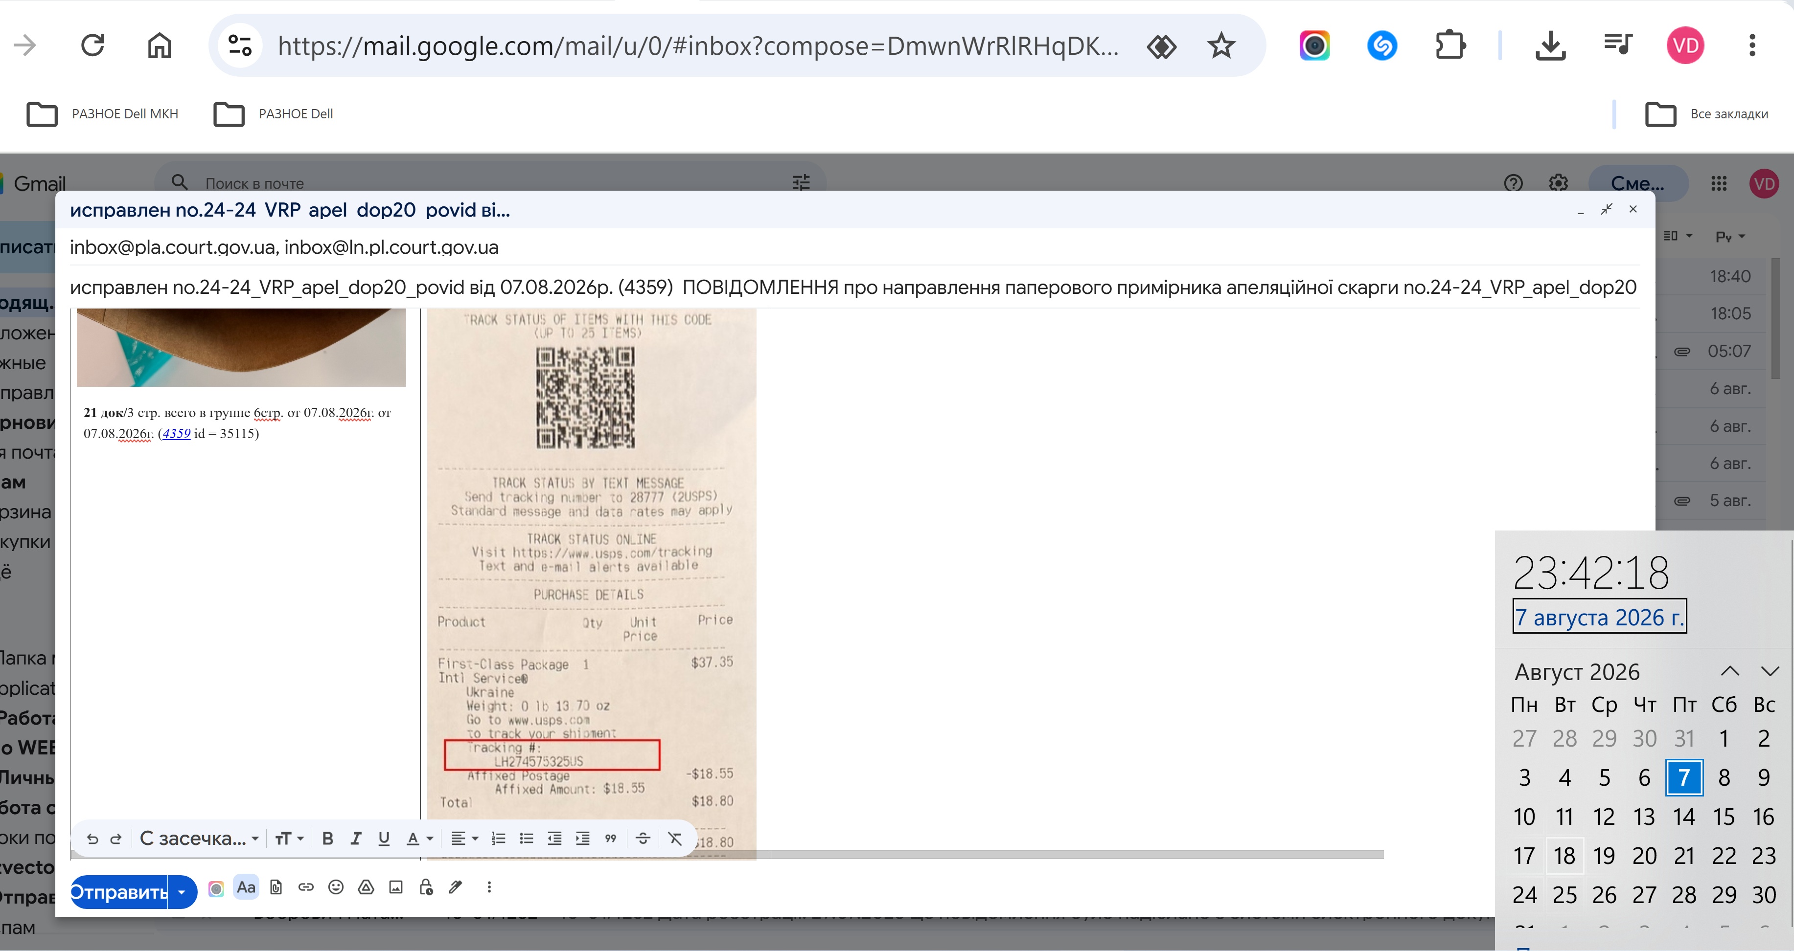Open the Chrome three-dot menu
Screen dimensions: 1794x951
1752,46
